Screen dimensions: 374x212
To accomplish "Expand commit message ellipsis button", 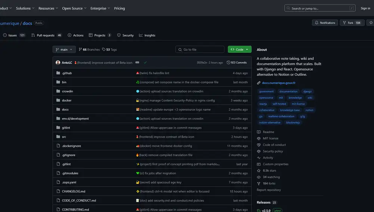I will point(137,62).
